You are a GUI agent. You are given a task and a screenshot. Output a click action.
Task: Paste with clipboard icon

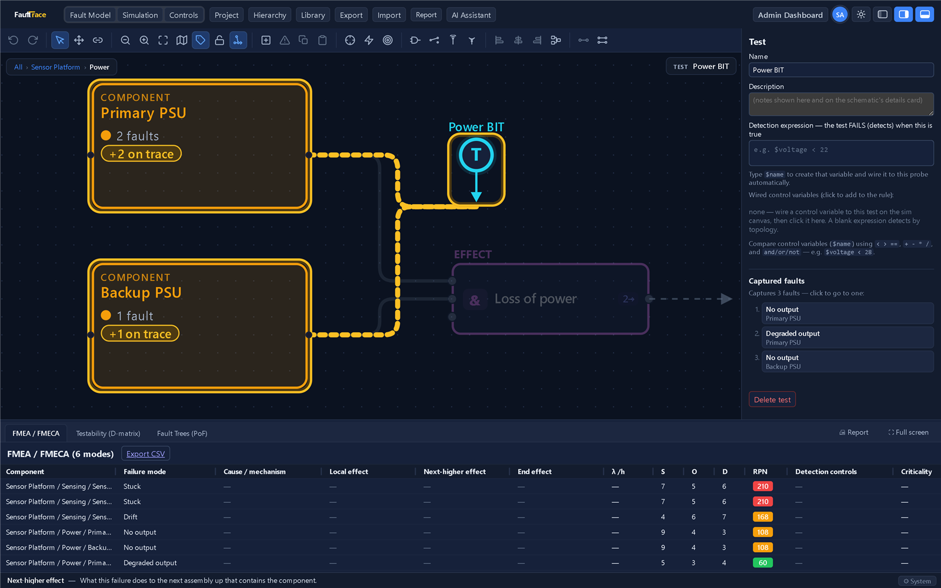(322, 40)
